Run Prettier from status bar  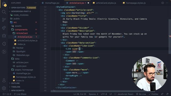coord(153,94)
